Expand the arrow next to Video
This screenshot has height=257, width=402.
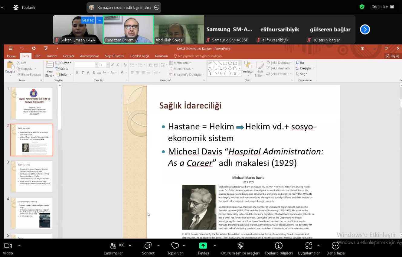pyautogui.click(x=19, y=246)
